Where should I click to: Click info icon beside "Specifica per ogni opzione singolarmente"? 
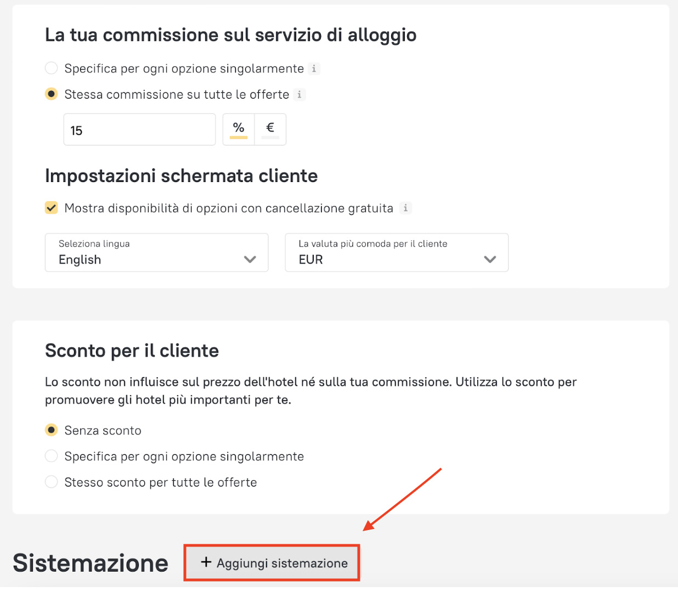point(314,69)
